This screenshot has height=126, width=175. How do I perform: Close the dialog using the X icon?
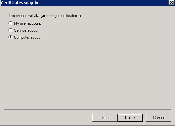click(171, 3)
